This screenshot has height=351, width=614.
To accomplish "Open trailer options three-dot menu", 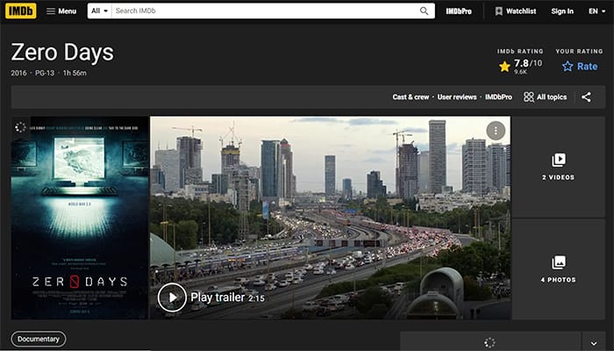I will 496,131.
